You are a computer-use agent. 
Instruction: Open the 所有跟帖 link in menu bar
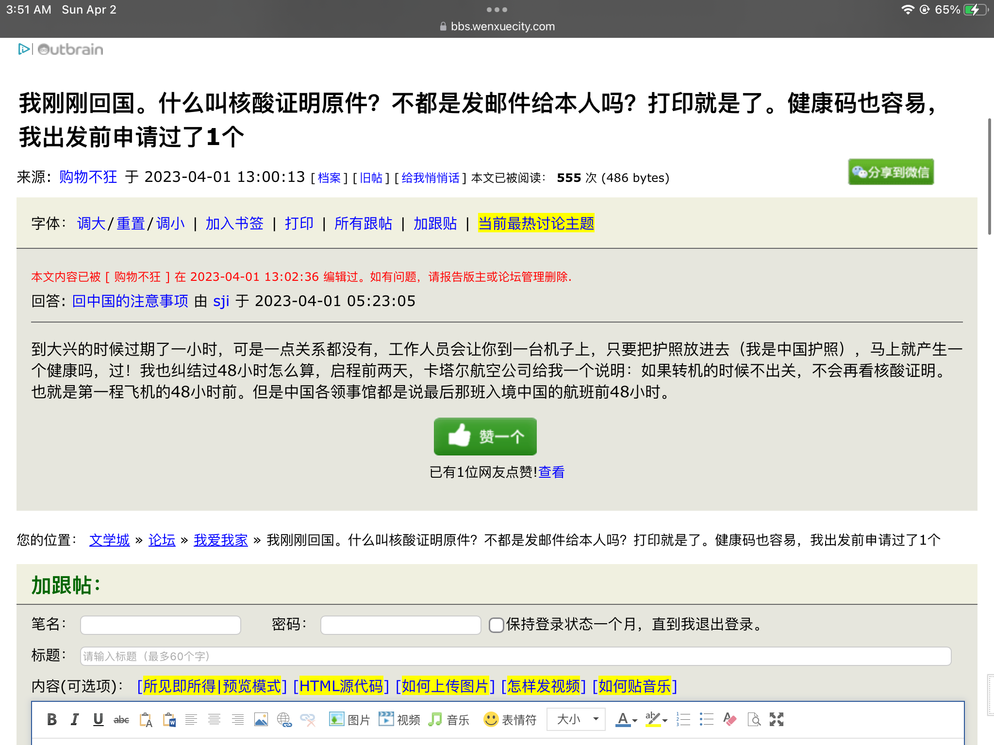click(363, 224)
